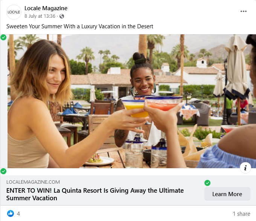Click the Locale Magazine profile logo
The height and width of the screenshot is (221, 256).
pyautogui.click(x=14, y=12)
